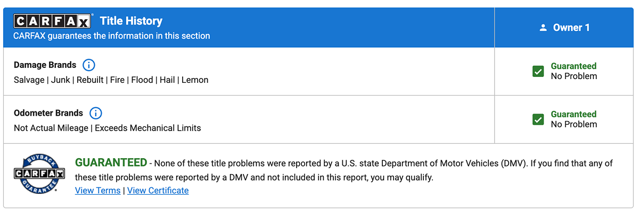Click Guaranteed text in the Odometer Brands row
Image resolution: width=639 pixels, height=216 pixels.
coord(574,114)
